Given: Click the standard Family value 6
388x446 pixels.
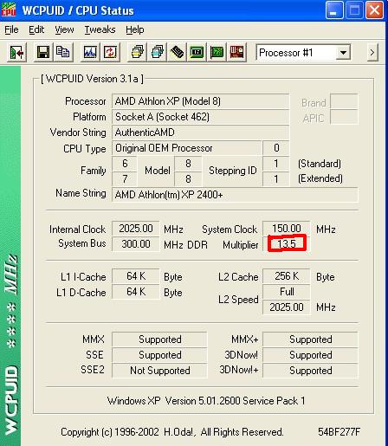Looking at the screenshot, I should [x=125, y=164].
